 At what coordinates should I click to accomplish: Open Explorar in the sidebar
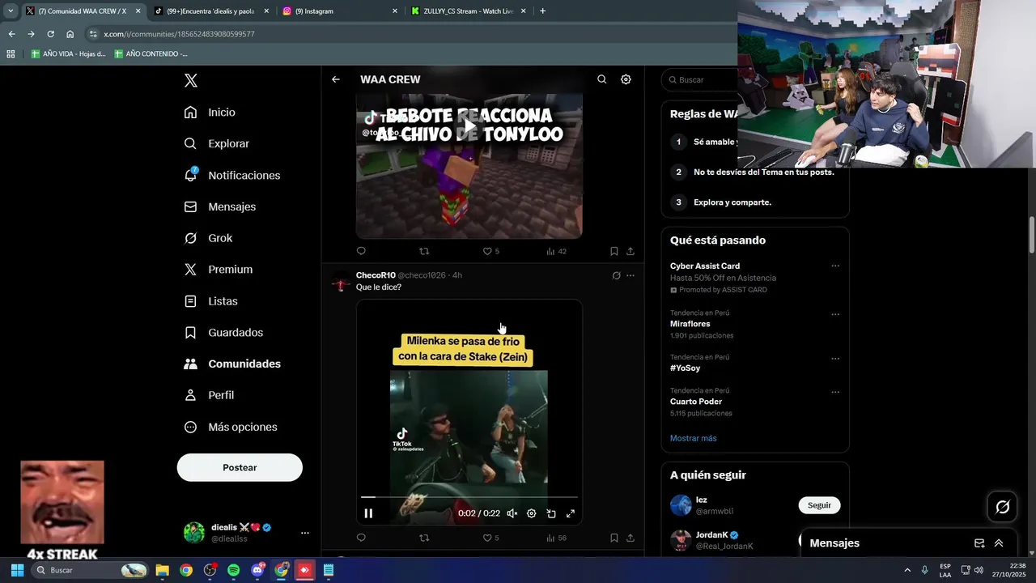click(216, 143)
